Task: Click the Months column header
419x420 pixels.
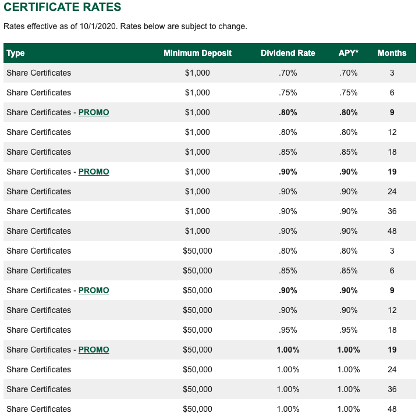Action: (392, 53)
